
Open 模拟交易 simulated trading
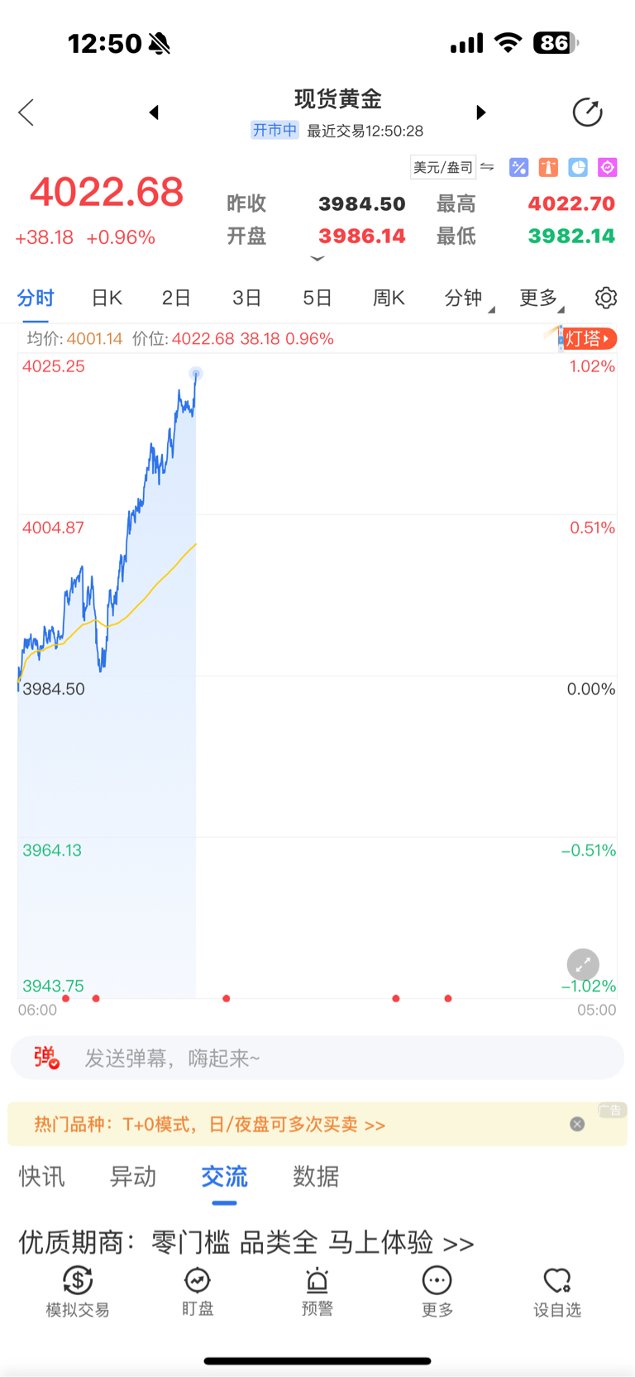[x=78, y=1291]
